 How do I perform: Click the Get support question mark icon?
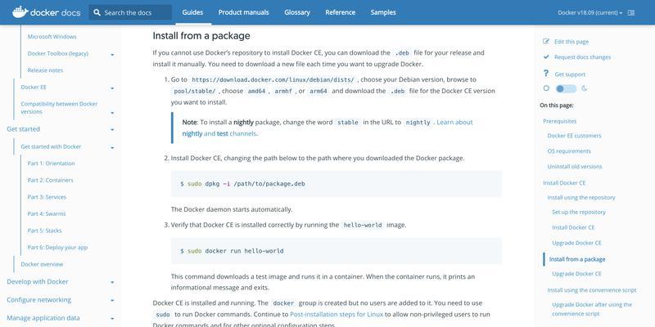pos(545,74)
